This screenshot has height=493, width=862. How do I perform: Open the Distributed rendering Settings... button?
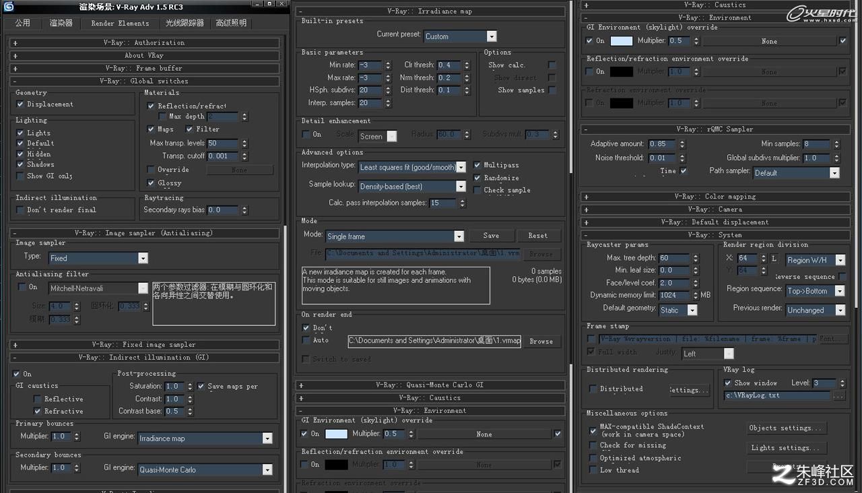pos(688,391)
